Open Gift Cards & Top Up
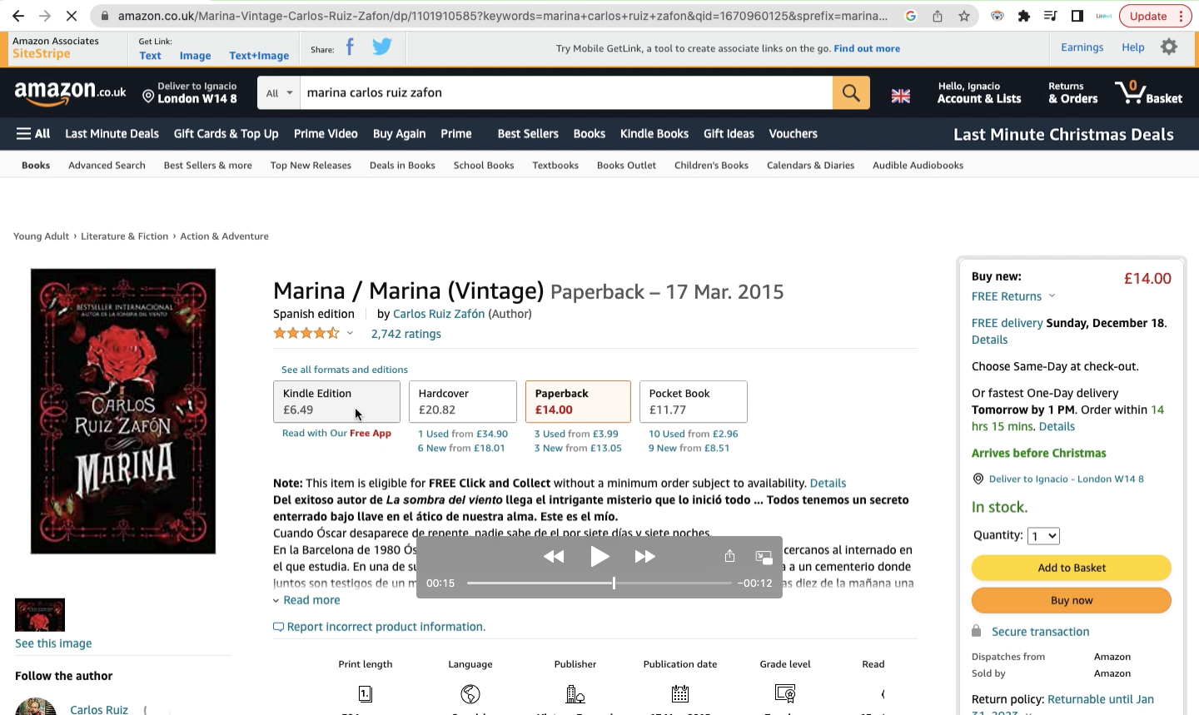Screen dimensions: 1199x715 click(x=226, y=133)
